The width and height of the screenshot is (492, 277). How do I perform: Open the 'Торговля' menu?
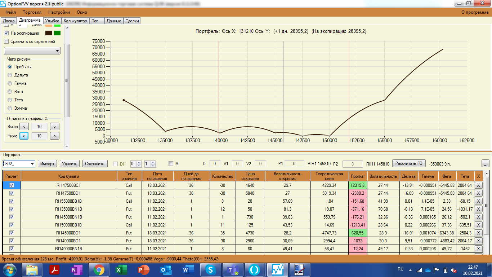(32, 12)
